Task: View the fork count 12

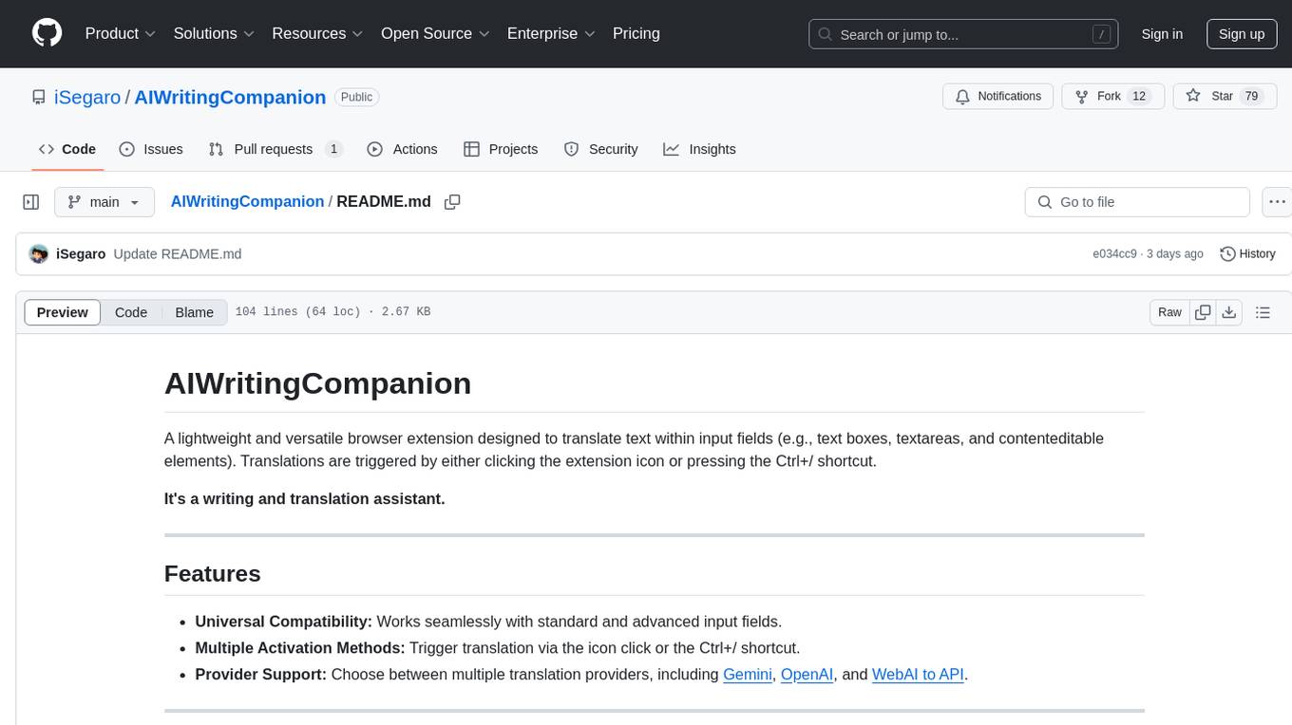Action: point(1140,97)
